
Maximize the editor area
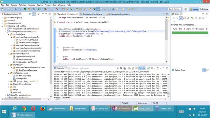coord(167,14)
